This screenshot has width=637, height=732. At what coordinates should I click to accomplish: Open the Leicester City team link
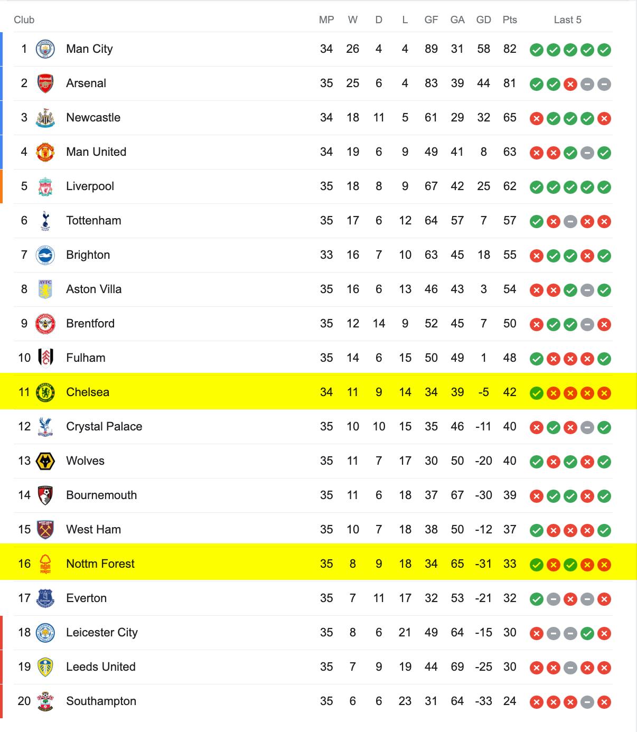click(x=102, y=633)
